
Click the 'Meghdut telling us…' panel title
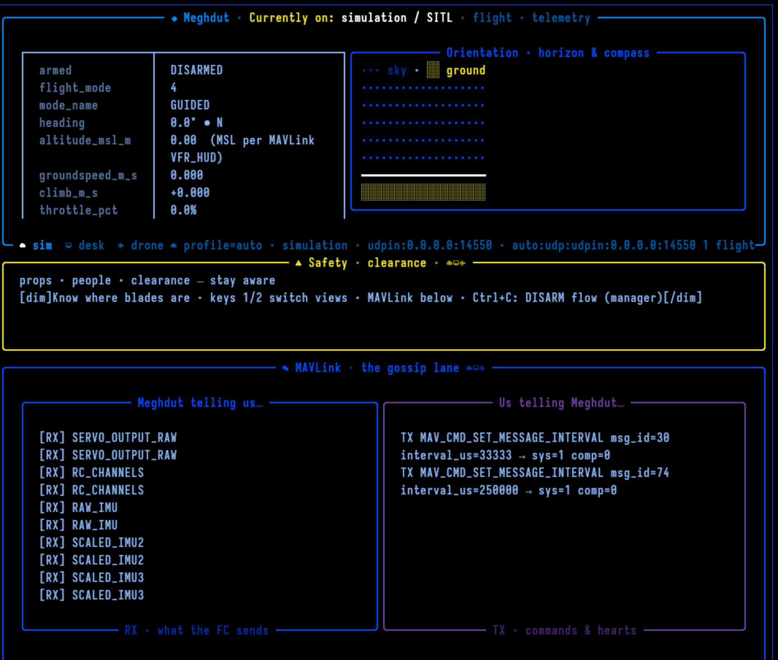(x=200, y=403)
